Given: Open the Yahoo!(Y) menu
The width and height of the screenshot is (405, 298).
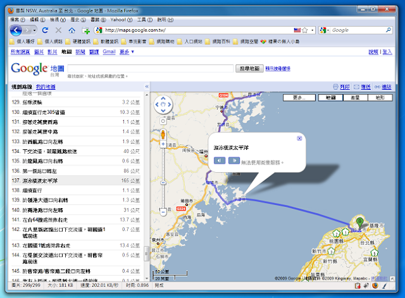Looking at the screenshot, I should pos(121,20).
